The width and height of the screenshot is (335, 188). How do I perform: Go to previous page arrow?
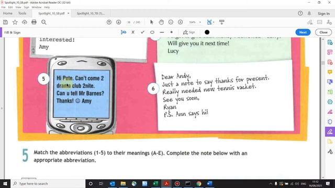point(109,22)
